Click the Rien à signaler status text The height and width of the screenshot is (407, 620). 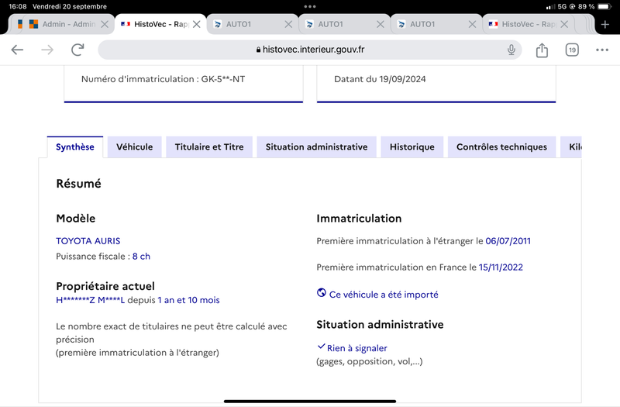pos(357,348)
